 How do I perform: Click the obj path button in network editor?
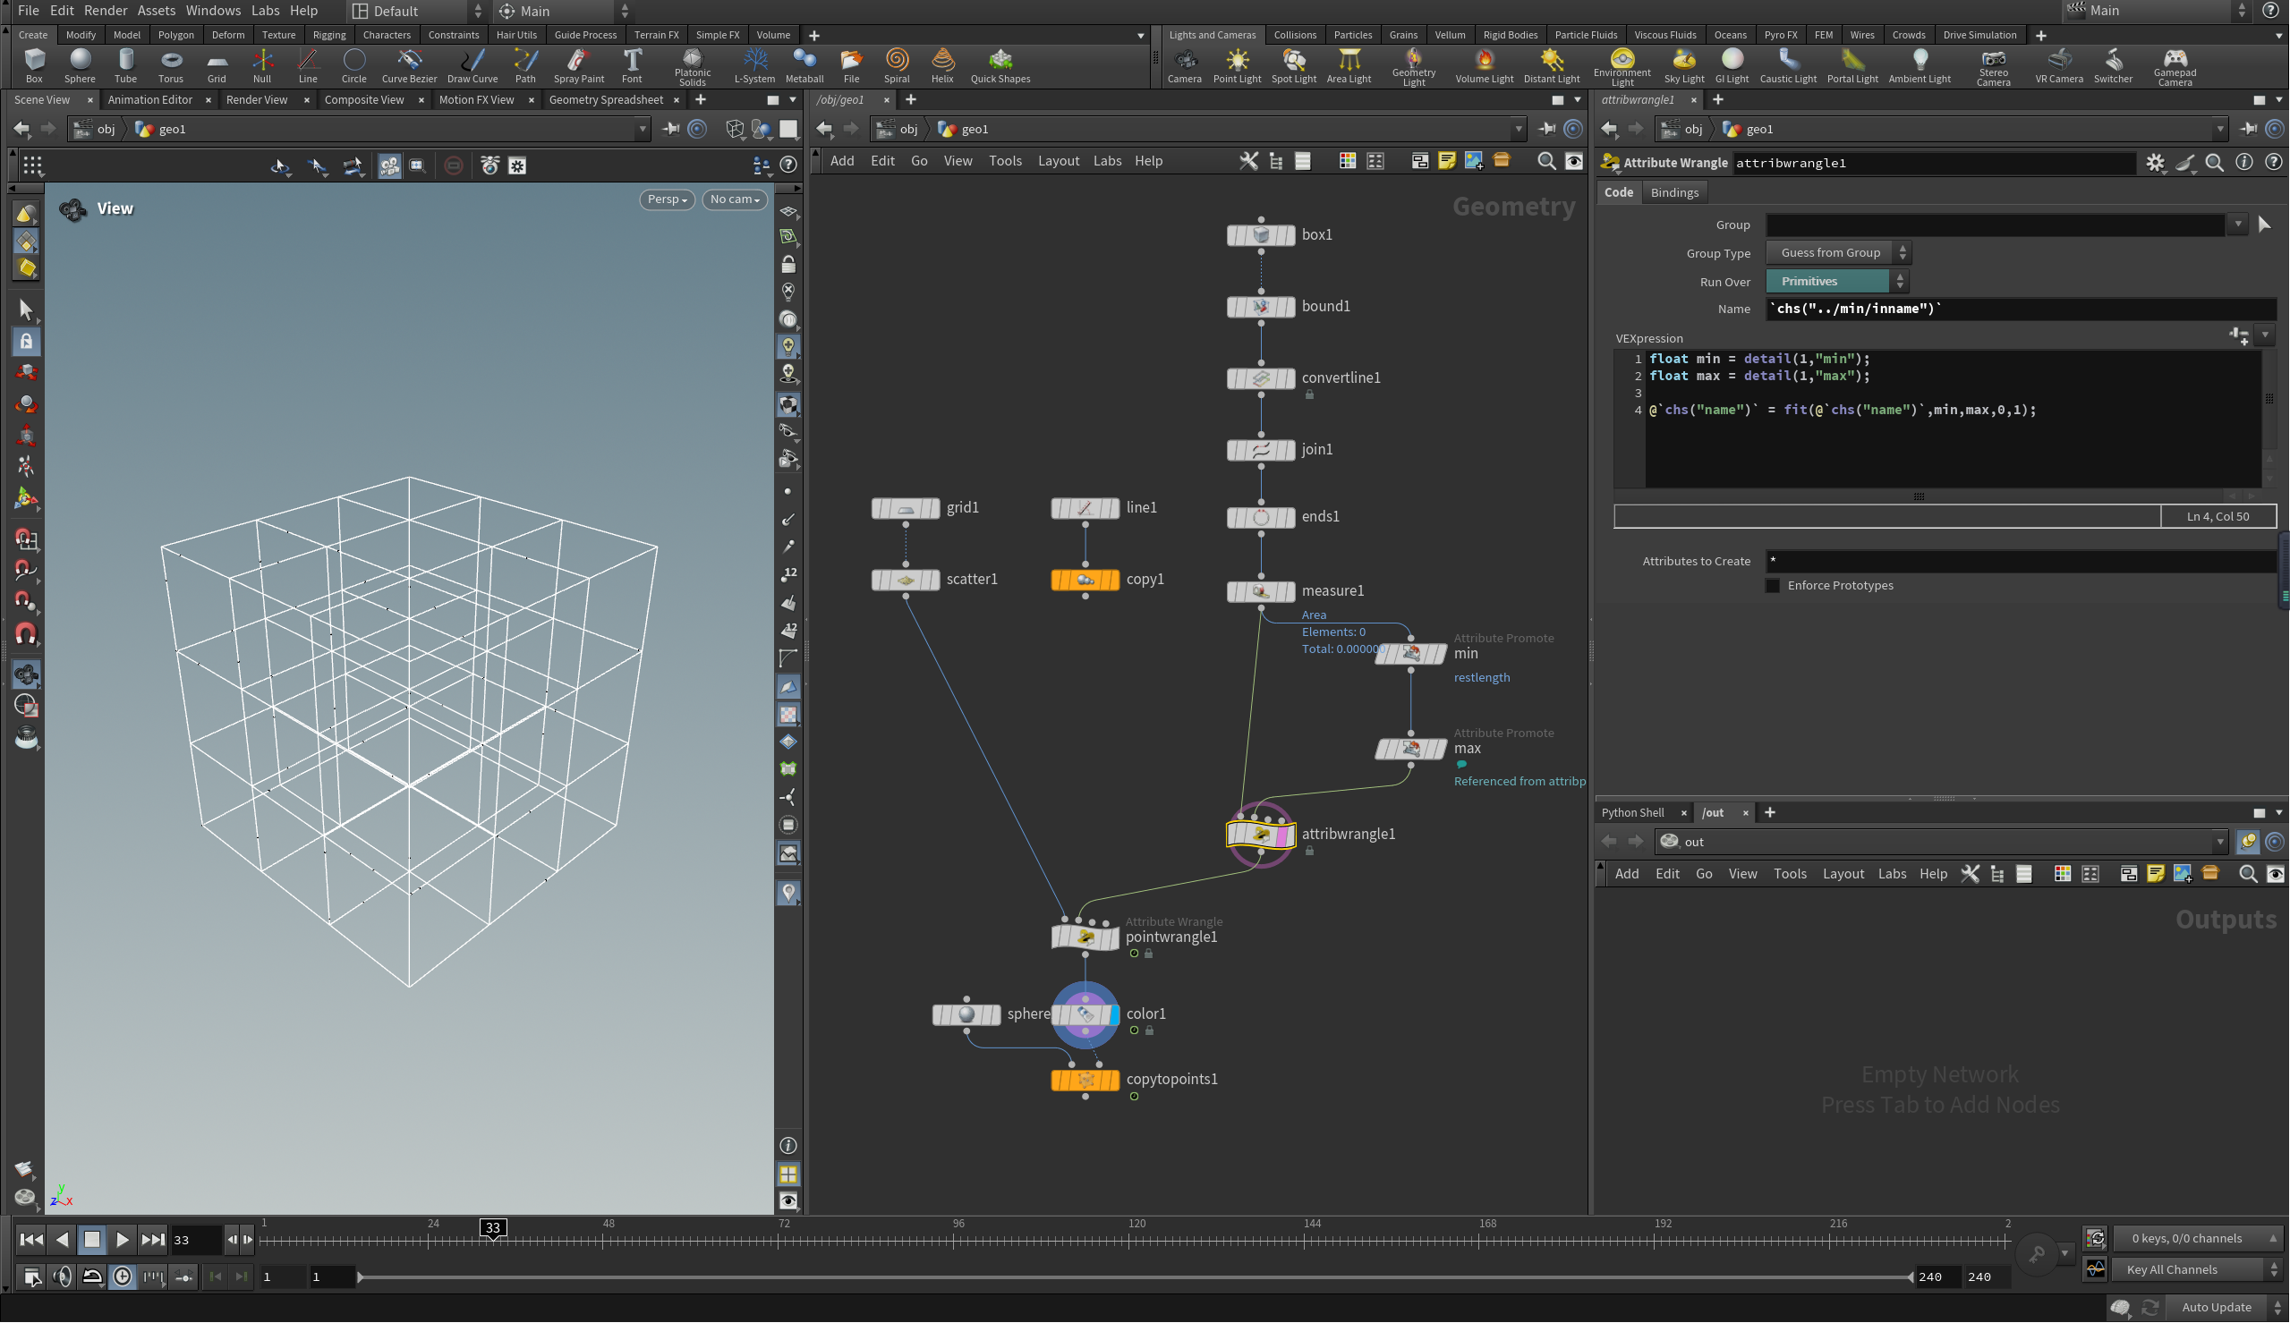click(897, 129)
